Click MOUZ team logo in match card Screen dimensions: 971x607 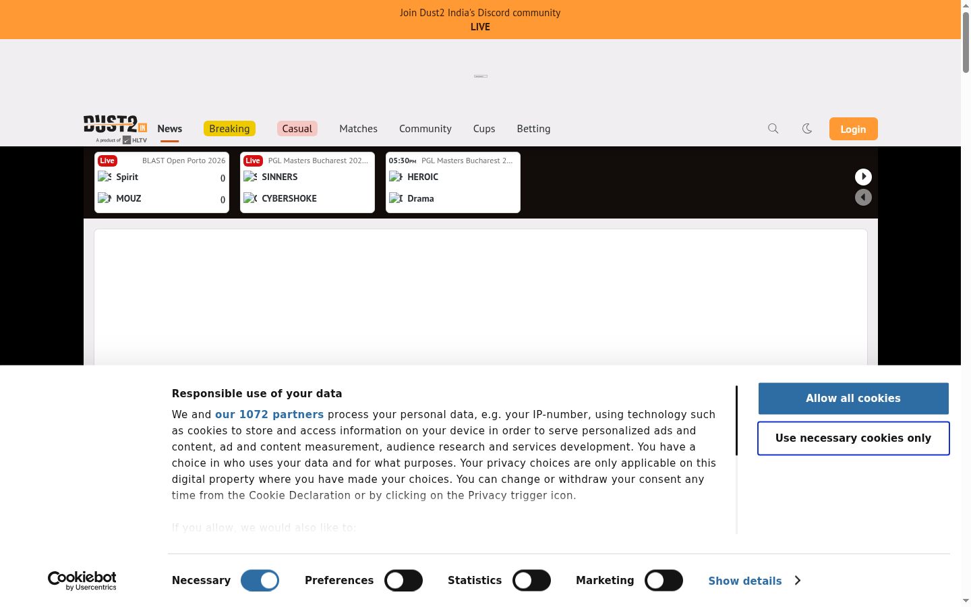click(105, 198)
